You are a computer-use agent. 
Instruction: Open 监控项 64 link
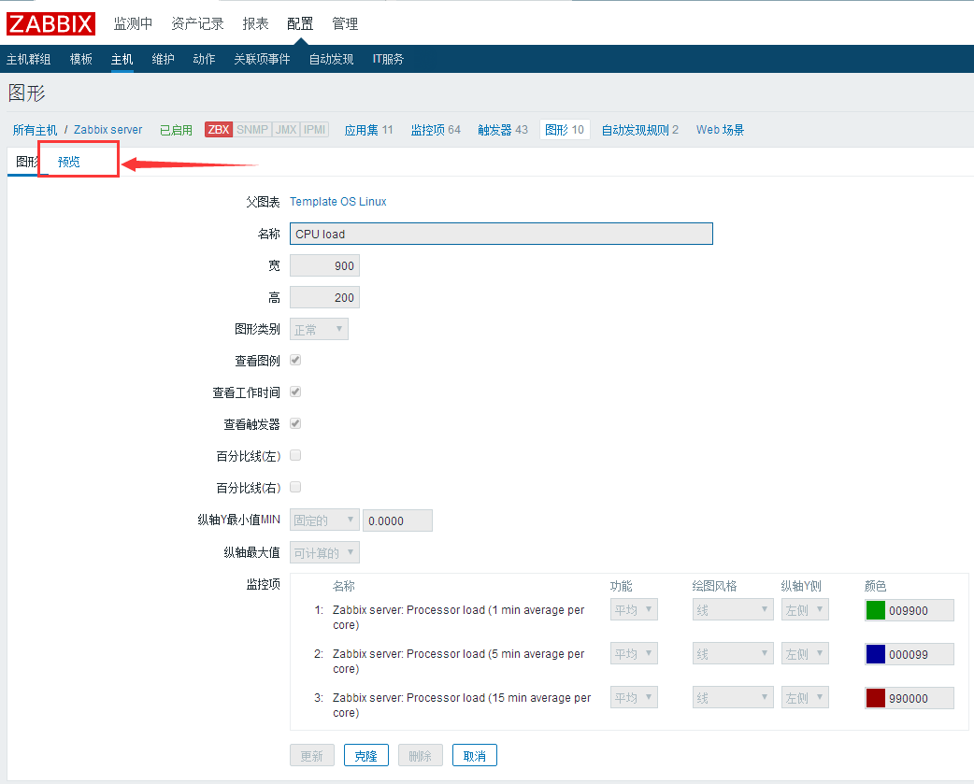point(436,130)
